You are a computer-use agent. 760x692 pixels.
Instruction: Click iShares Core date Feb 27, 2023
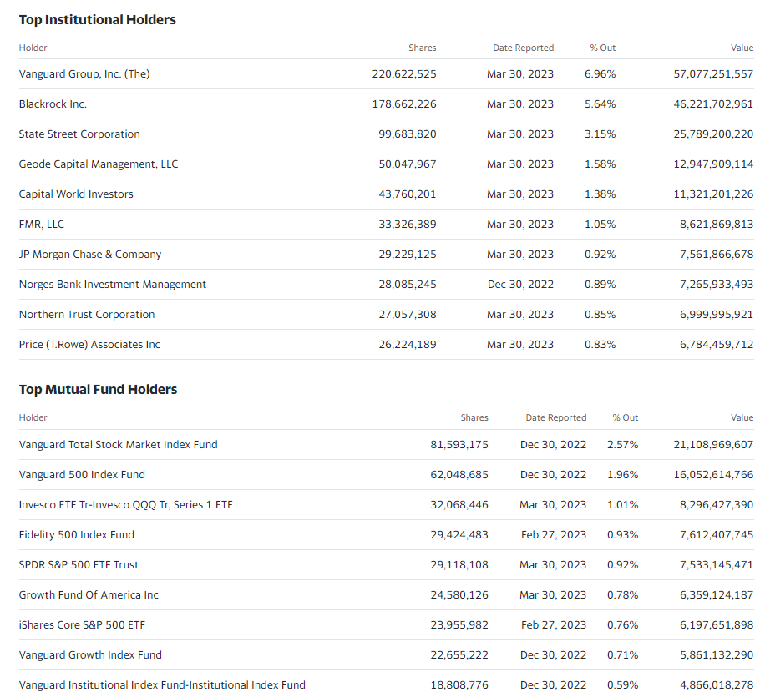pos(554,625)
